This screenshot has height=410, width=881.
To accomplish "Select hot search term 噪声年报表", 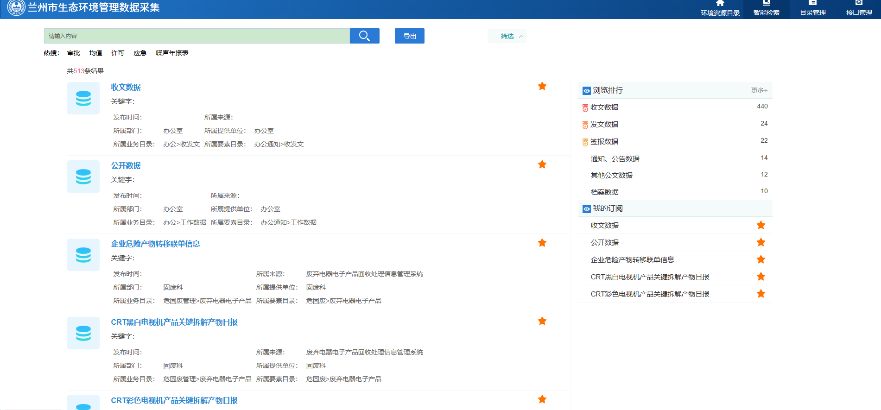I will (x=172, y=53).
